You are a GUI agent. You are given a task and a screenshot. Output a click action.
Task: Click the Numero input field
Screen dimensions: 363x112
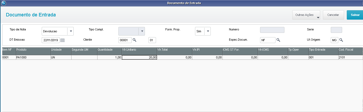272,30
